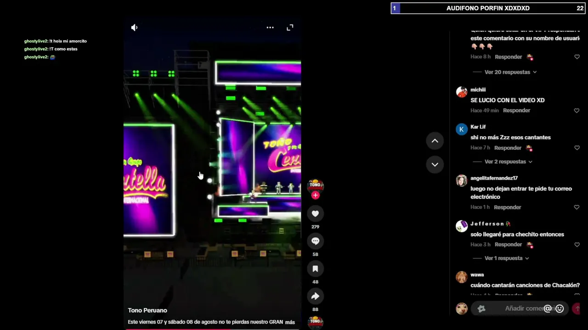The image size is (588, 330).
Task: Reply to michiii's comment
Action: click(516, 110)
